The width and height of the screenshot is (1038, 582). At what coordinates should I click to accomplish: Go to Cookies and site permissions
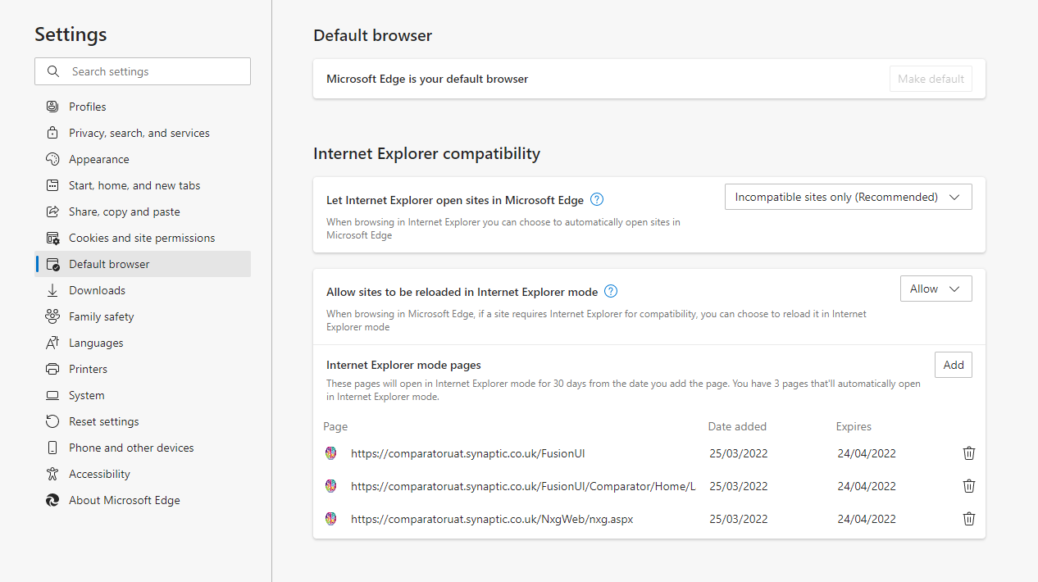tap(142, 238)
